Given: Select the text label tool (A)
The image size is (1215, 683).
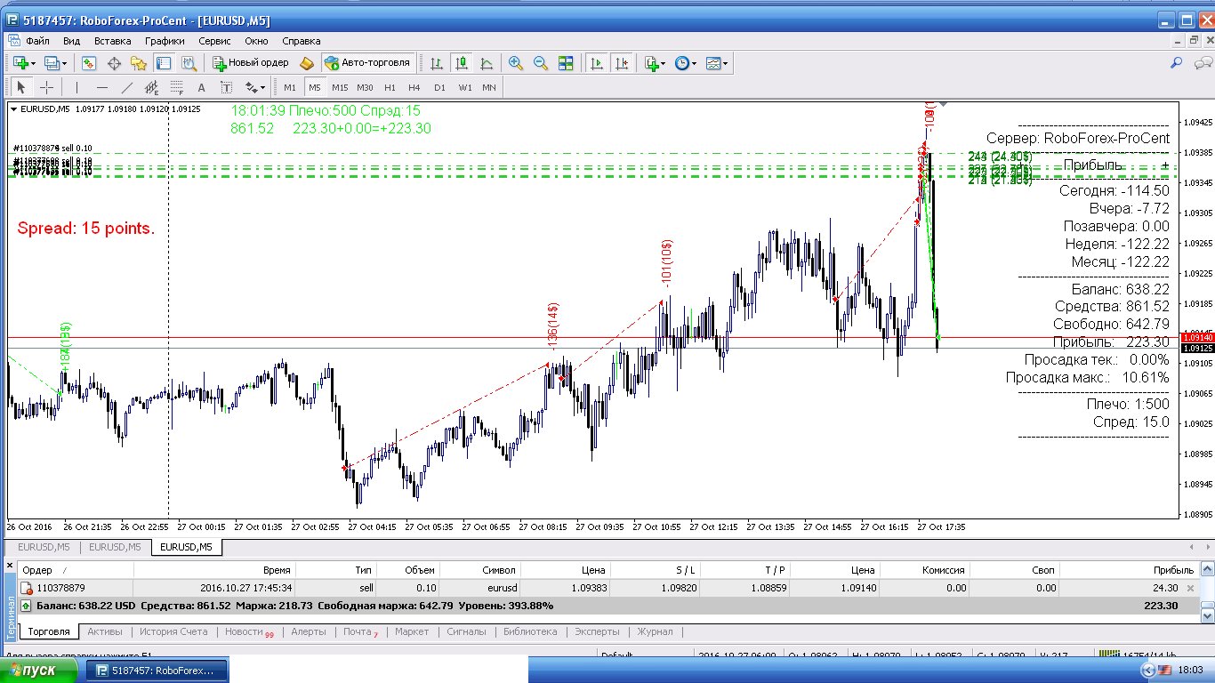Looking at the screenshot, I should point(201,87).
